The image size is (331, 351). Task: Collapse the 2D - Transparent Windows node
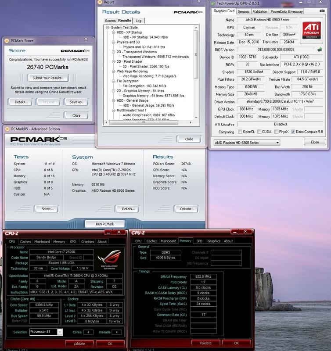coord(113,52)
